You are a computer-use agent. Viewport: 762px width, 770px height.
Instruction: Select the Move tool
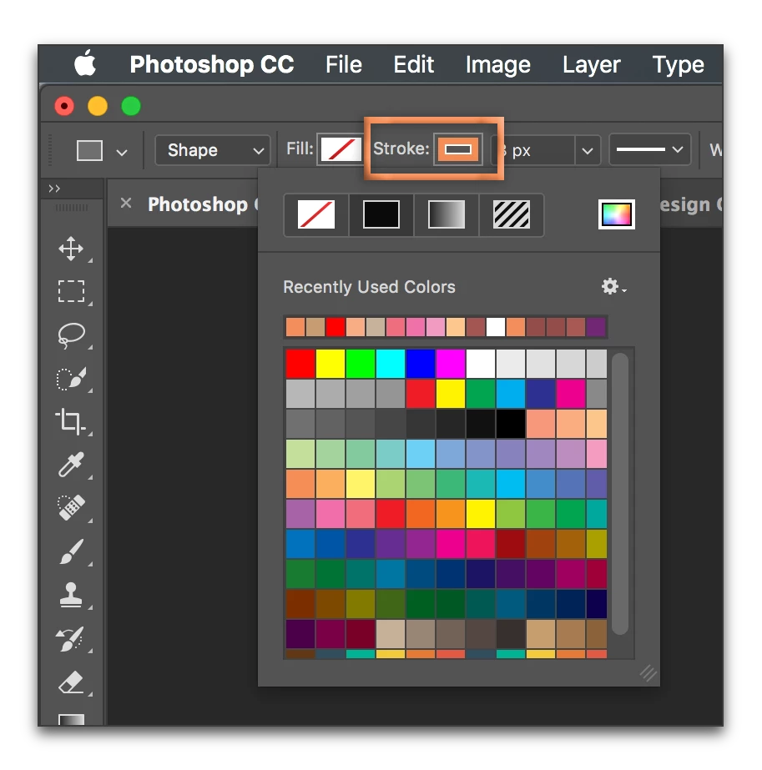pos(71,249)
